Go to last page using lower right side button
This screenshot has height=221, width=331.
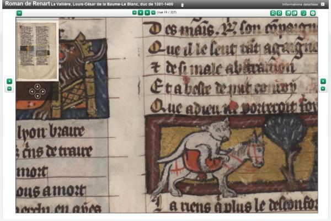323,89
